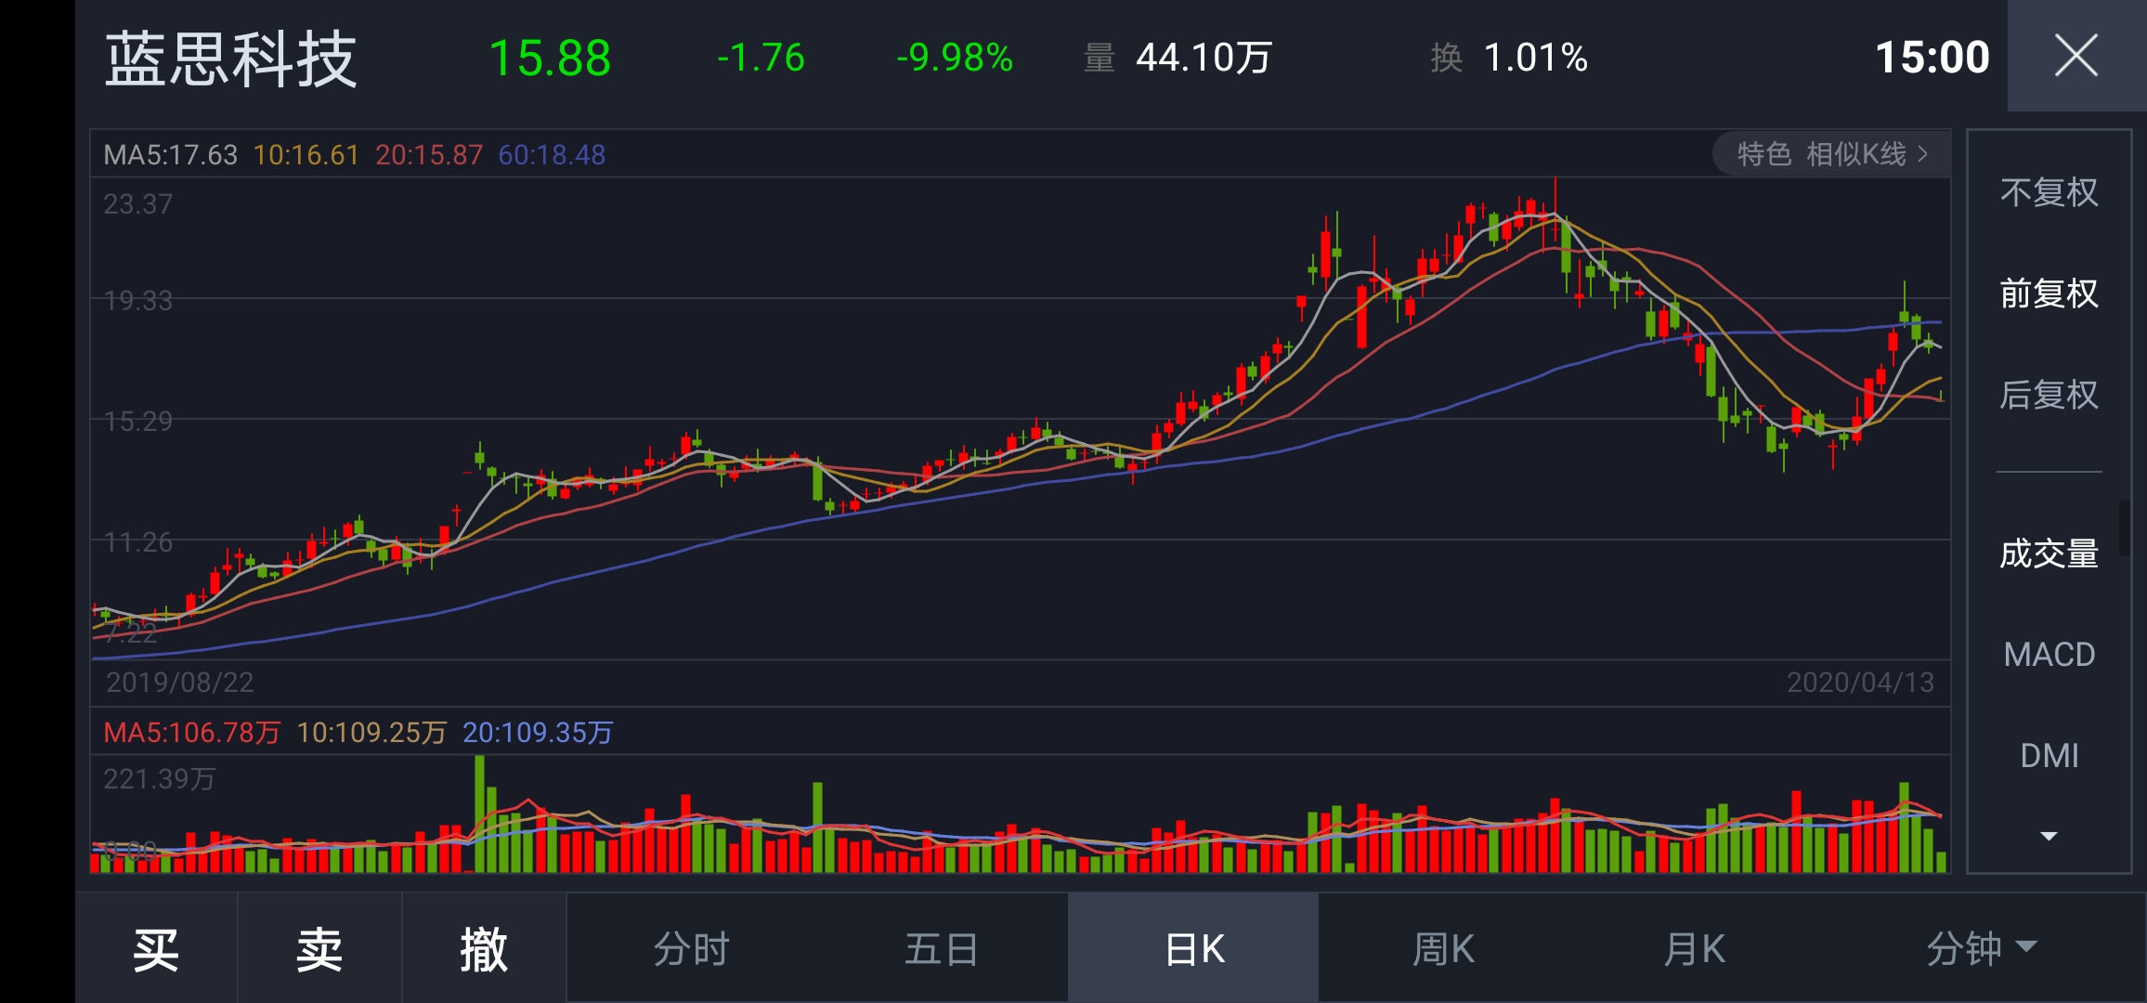Close the stock chart view
Screen dimensions: 2147x1003
(2076, 56)
